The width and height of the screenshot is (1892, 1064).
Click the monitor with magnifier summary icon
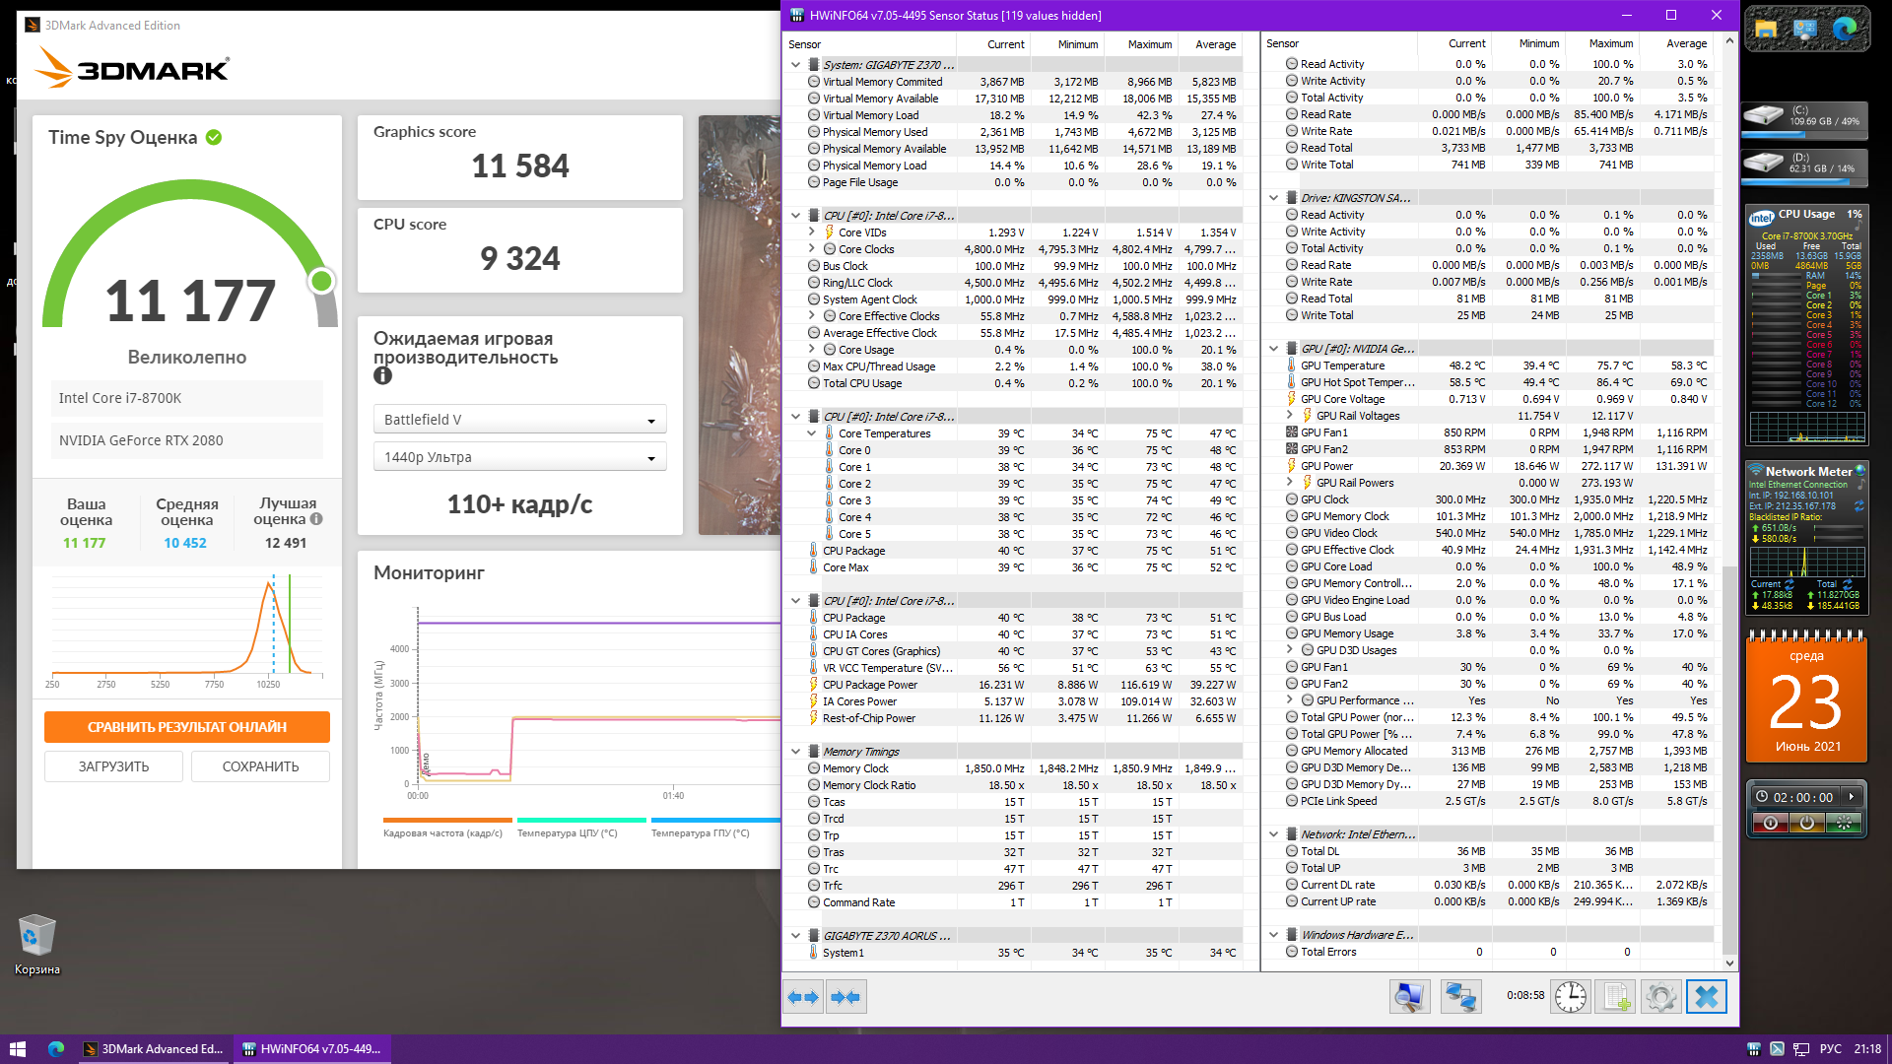pyautogui.click(x=1409, y=997)
